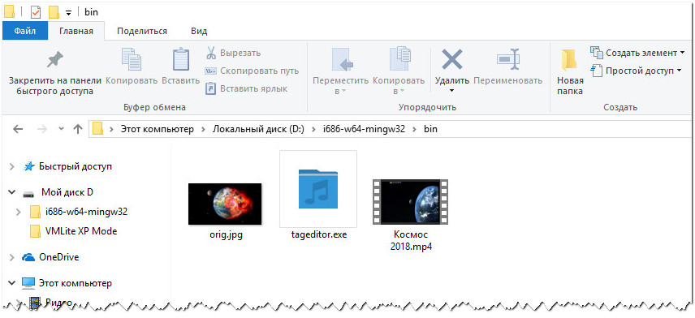This screenshot has width=695, height=318.
Task: Open the Easy access dropdown
Action: pos(637,71)
